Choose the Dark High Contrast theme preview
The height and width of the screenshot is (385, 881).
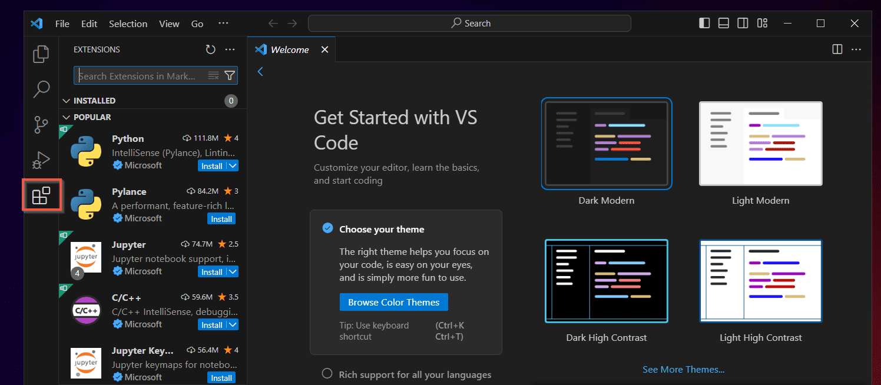point(607,281)
